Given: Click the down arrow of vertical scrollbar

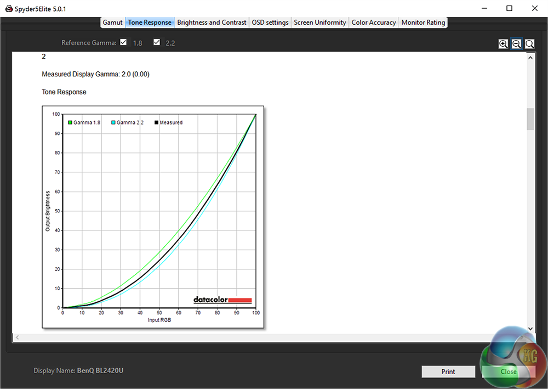Looking at the screenshot, I should (530, 329).
